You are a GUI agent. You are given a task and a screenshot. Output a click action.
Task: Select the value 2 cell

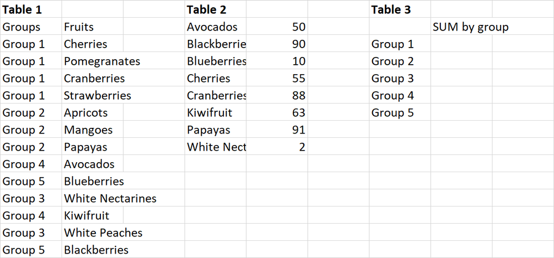tap(277, 147)
